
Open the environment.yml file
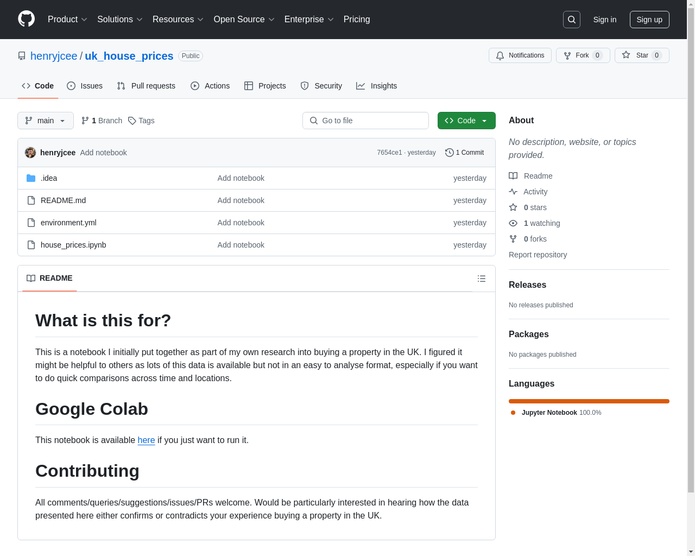click(x=68, y=223)
